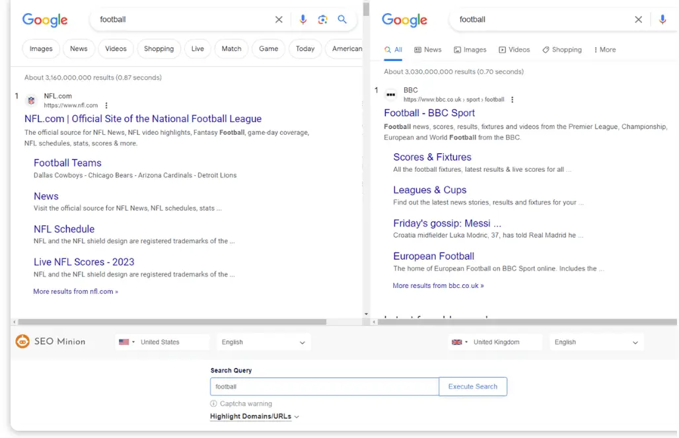Click the https://www.nfl.com URL text

[x=71, y=105]
